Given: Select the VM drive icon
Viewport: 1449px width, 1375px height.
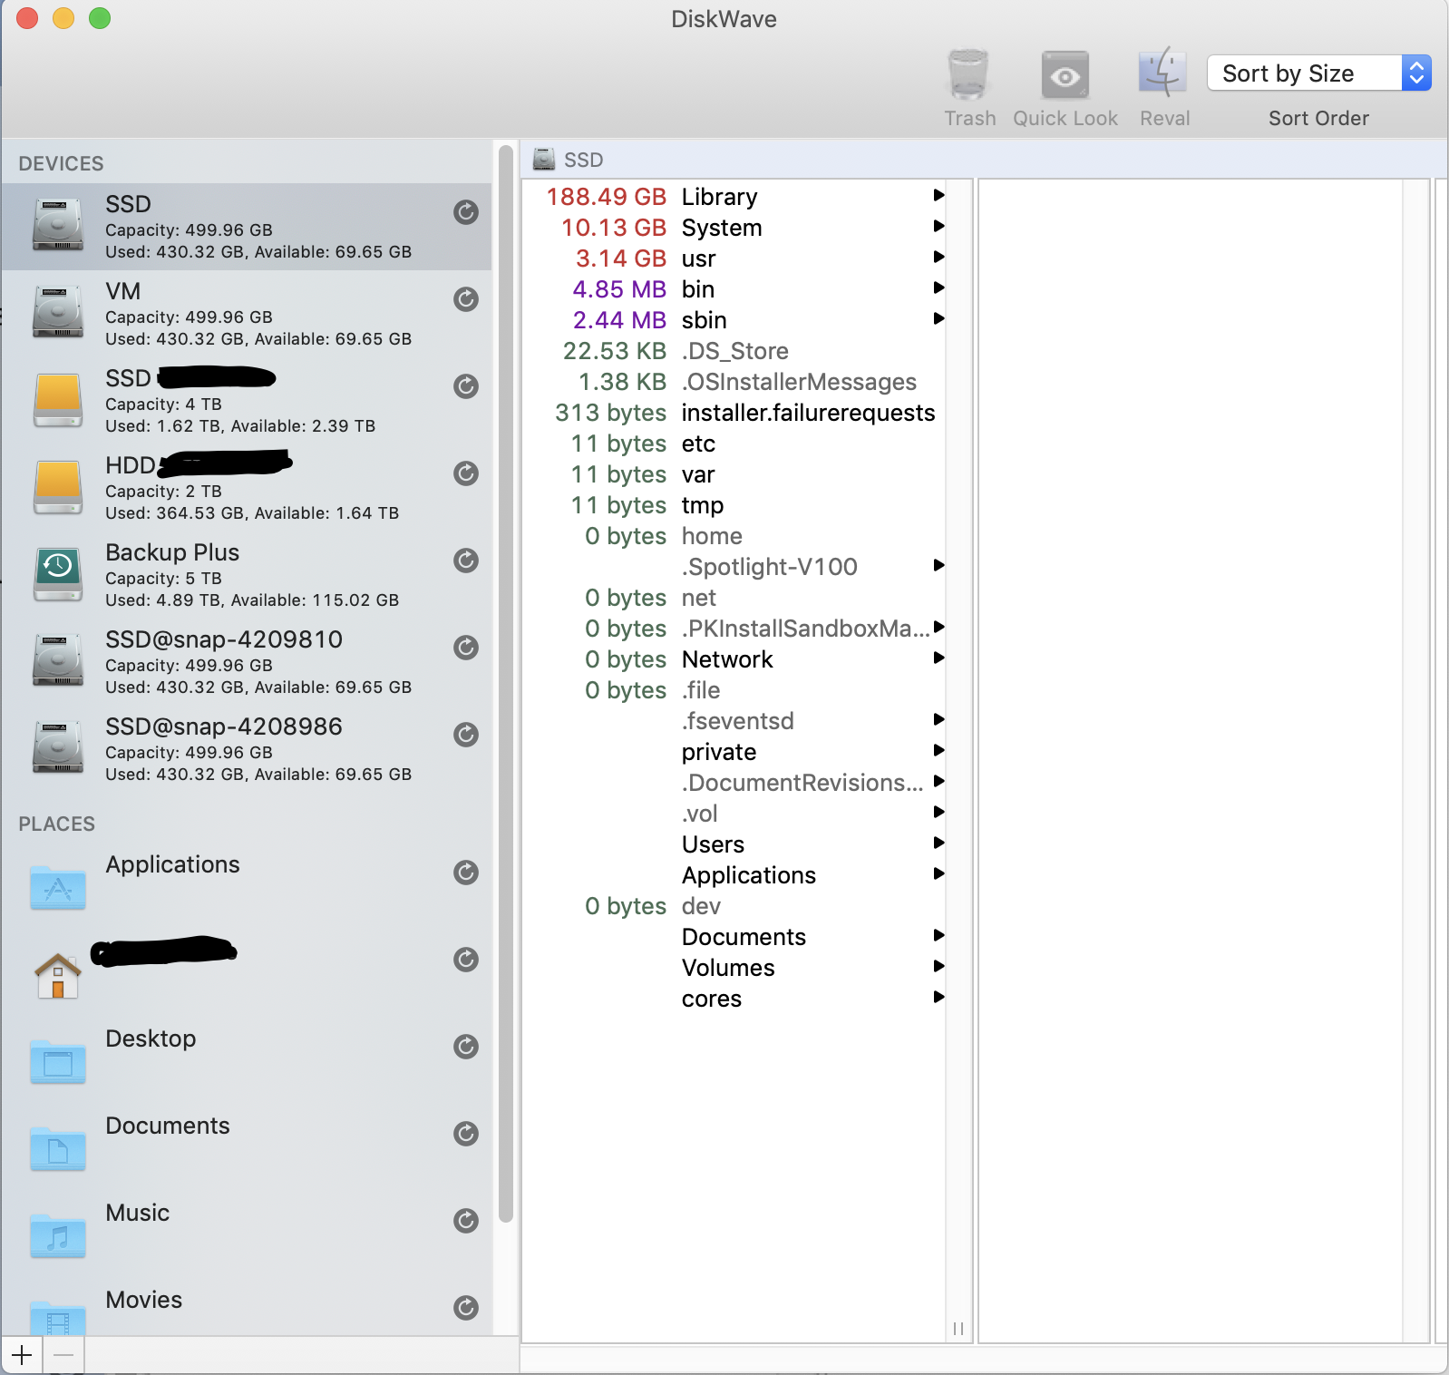Looking at the screenshot, I should click(x=58, y=312).
